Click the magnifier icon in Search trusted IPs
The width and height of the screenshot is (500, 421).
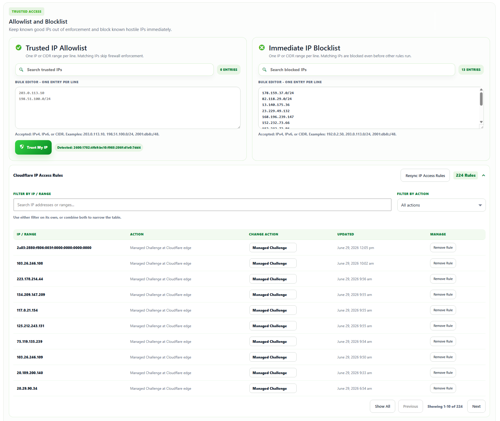point(21,70)
